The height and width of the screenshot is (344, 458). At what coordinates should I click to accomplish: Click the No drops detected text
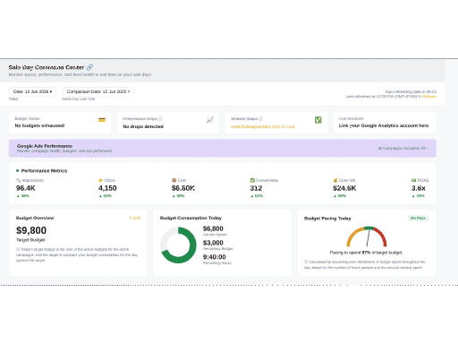[143, 126]
